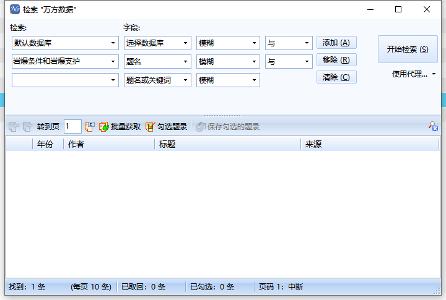
Task: Click the 转到页 page number field
Action: tap(72, 127)
